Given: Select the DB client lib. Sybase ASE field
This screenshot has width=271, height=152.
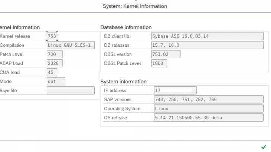Looking at the screenshot, I should point(207,36).
